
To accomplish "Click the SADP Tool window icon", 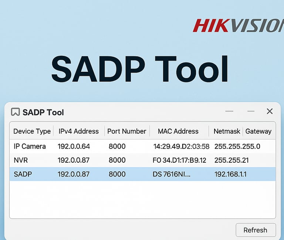I will click(16, 112).
